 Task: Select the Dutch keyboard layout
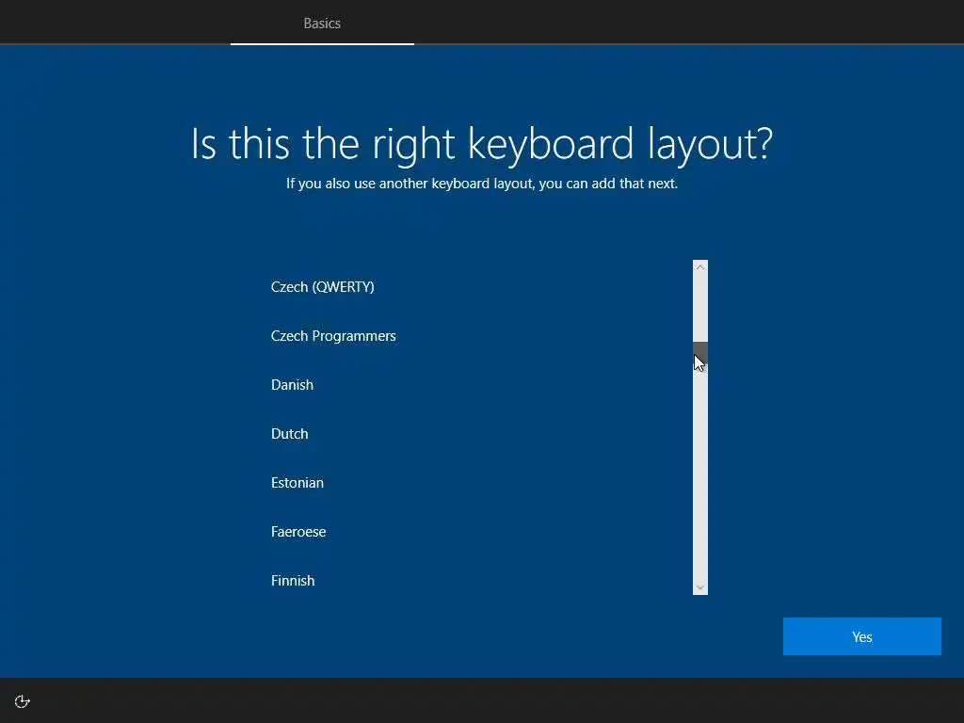tap(474, 433)
